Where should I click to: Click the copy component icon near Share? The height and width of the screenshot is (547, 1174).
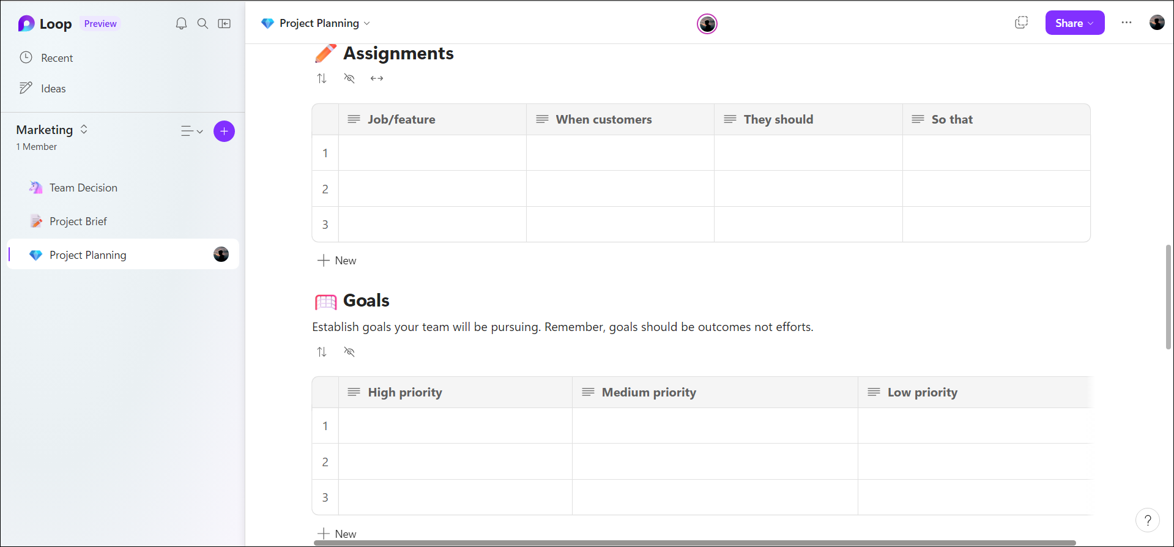coord(1021,23)
